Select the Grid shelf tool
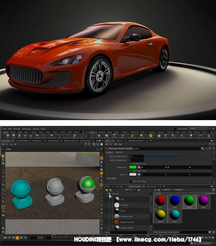 pos(31,136)
